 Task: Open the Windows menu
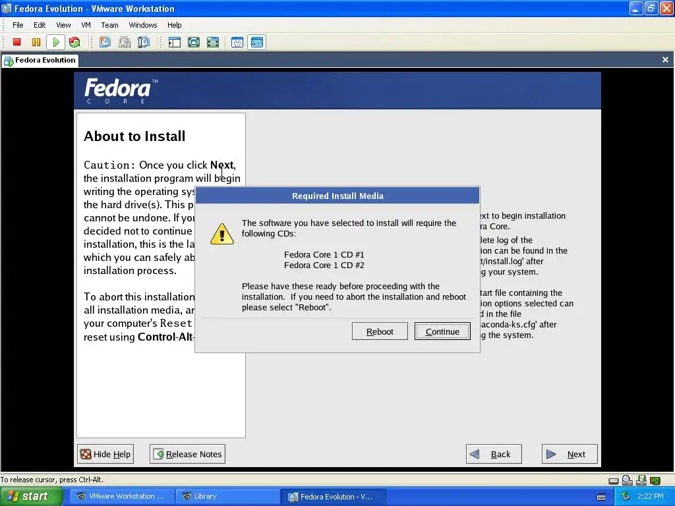point(143,25)
